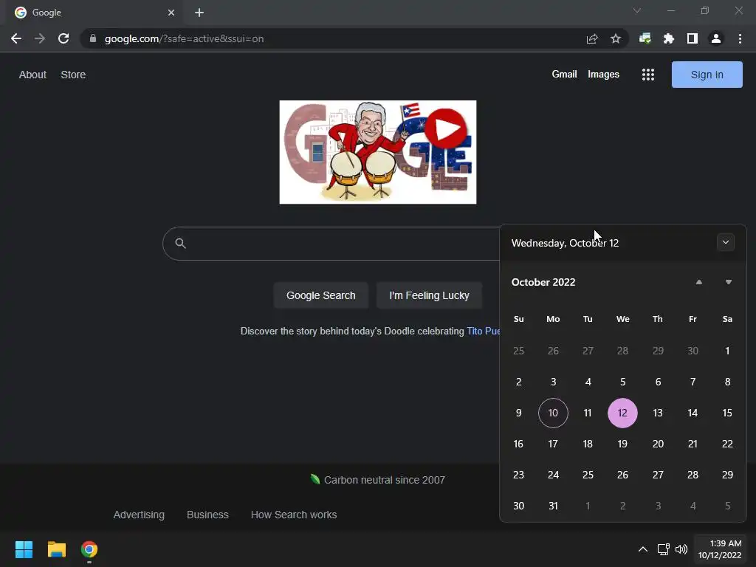Open the Extensions puzzle-piece menu
Viewport: 756px width, 567px height.
click(x=668, y=38)
